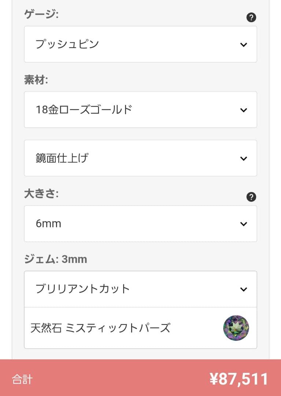This screenshot has height=396, width=281.
Task: Click the mystic topaz gem thumbnail
Action: tap(236, 328)
